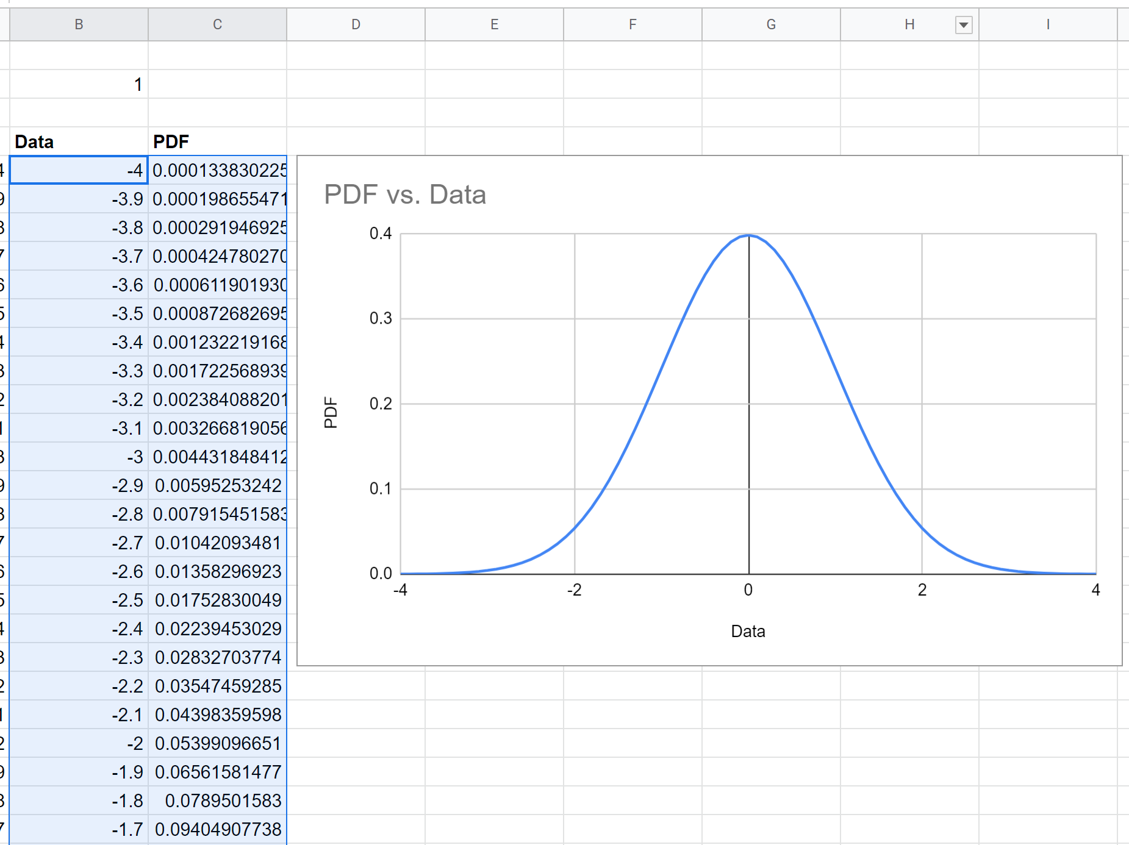Select the cell with value -4
Image resolution: width=1129 pixels, height=845 pixels.
pos(79,170)
